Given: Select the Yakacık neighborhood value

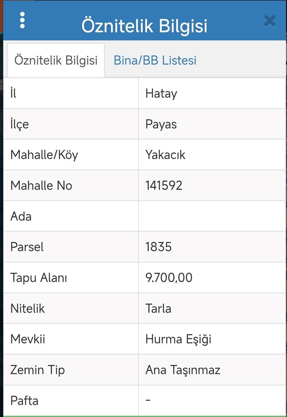Looking at the screenshot, I should point(165,155).
